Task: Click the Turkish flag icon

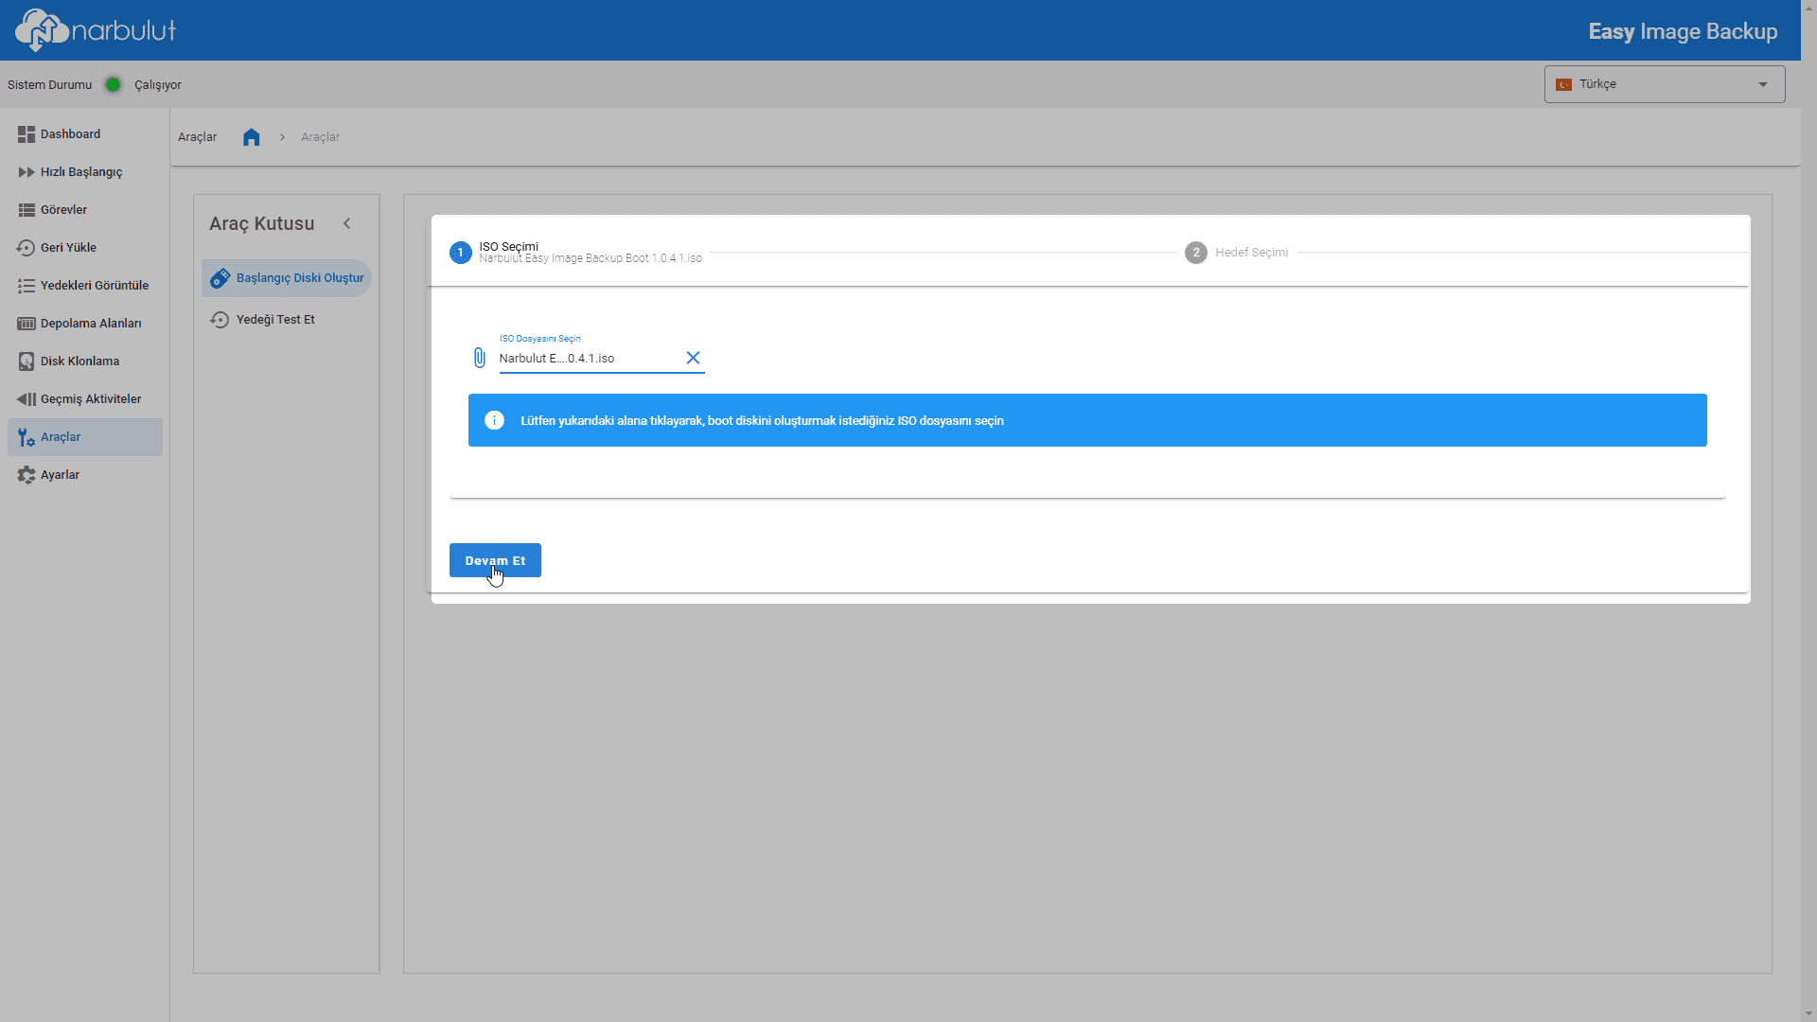Action: point(1563,84)
